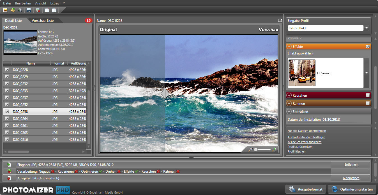The width and height of the screenshot is (378, 195).
Task: Uncheck the Effekte section checkbox
Action: [x=368, y=47]
